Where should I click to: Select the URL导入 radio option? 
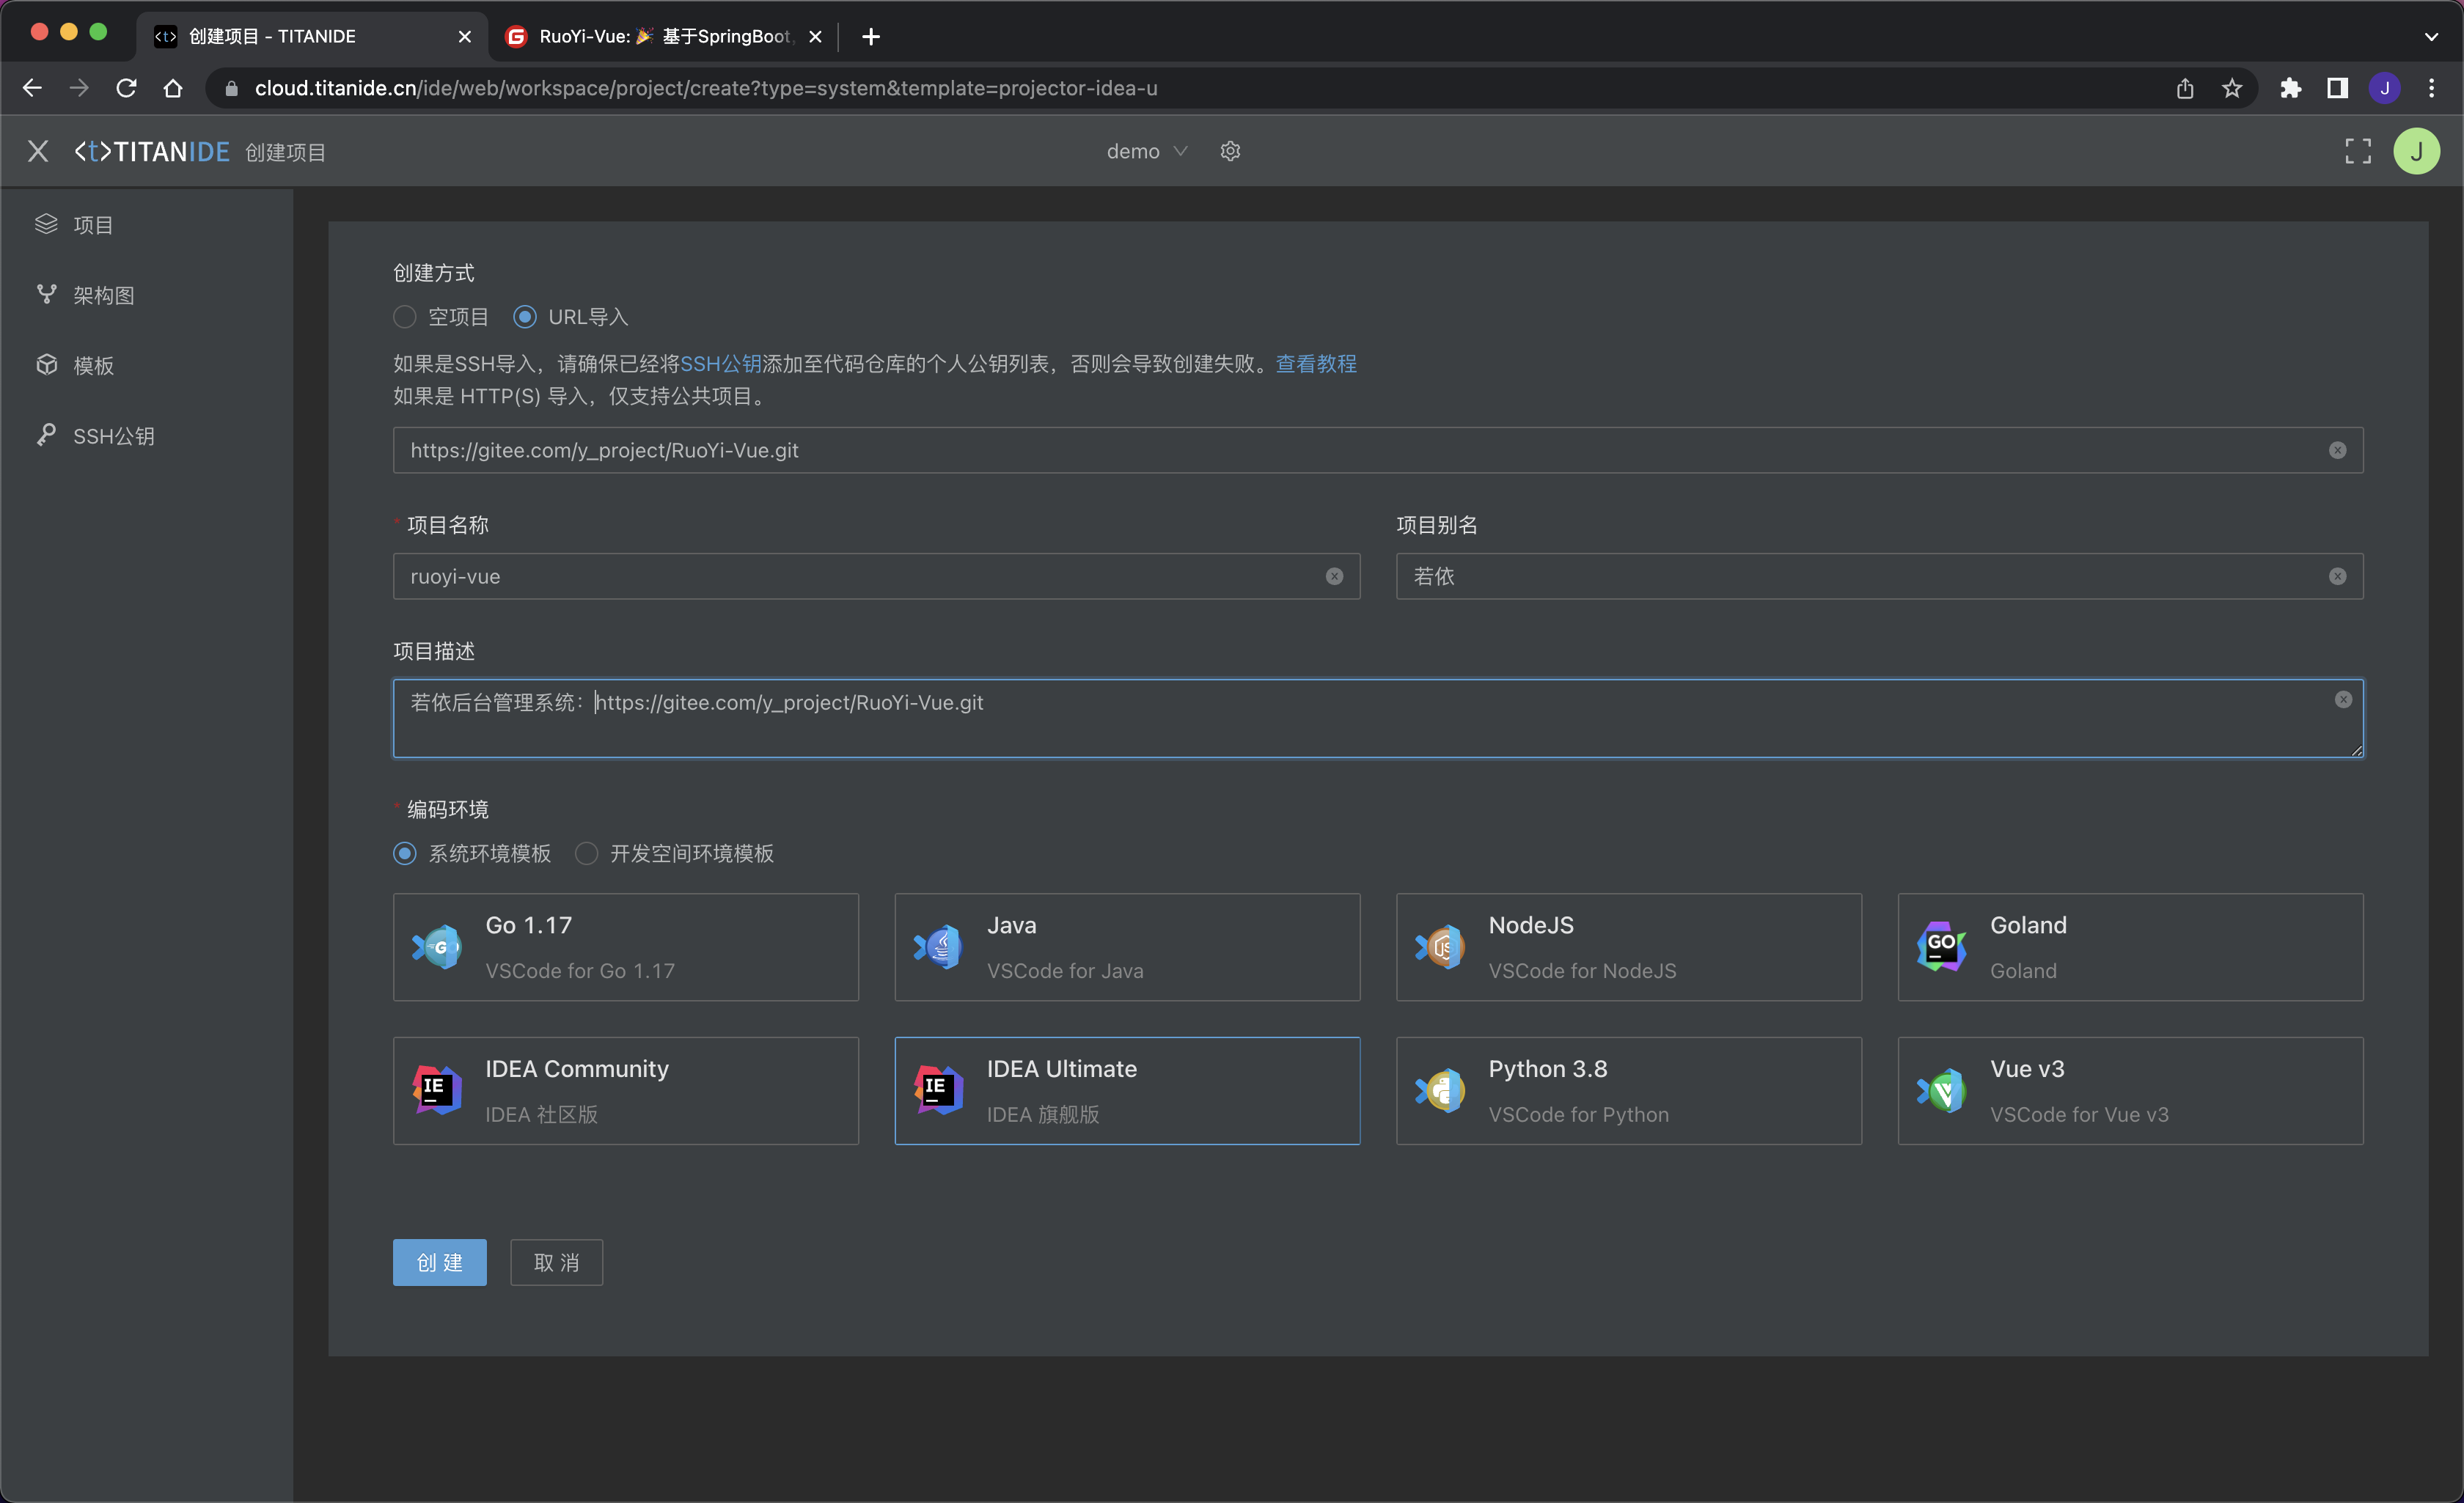point(525,317)
